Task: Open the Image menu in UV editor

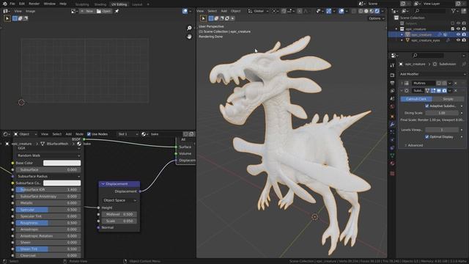Action: tap(30, 11)
